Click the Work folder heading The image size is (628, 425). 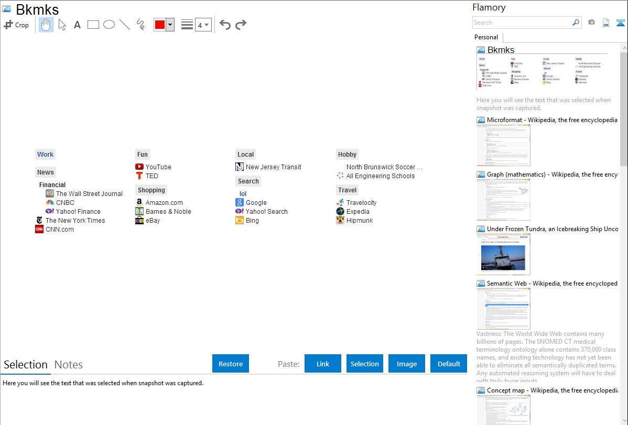coord(45,155)
